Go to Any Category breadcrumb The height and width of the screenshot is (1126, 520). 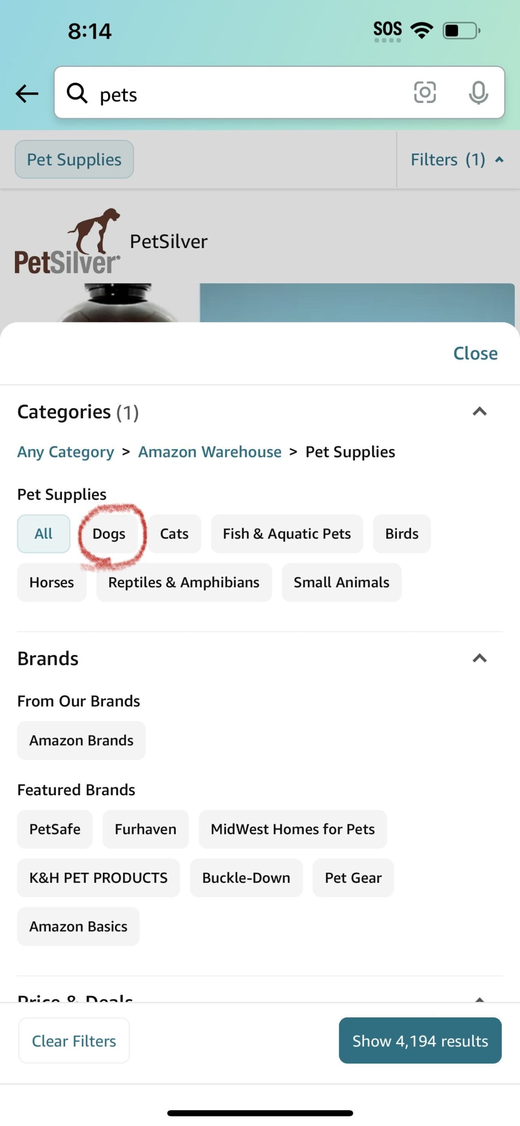tap(65, 452)
